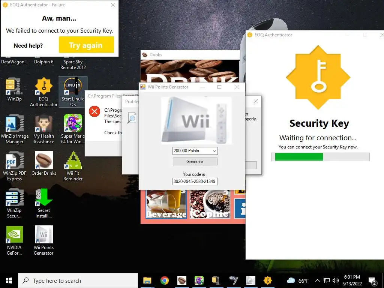Image resolution: width=384 pixels, height=288 pixels.
Task: Open the Order Drinks desktop icon
Action: pos(43,163)
